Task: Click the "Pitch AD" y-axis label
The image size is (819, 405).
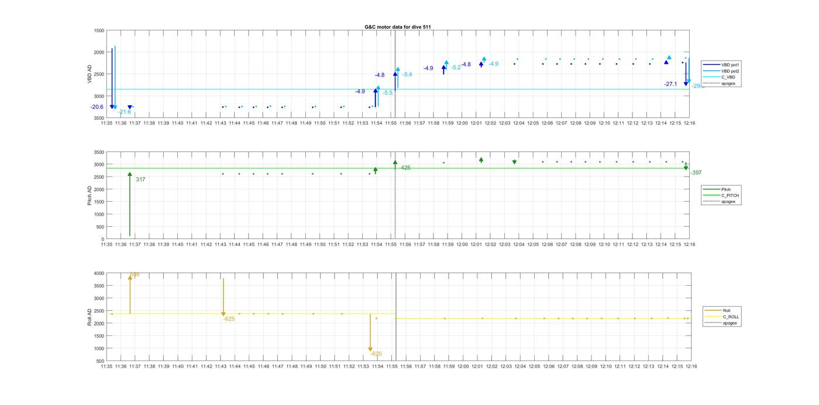Action: click(90, 195)
